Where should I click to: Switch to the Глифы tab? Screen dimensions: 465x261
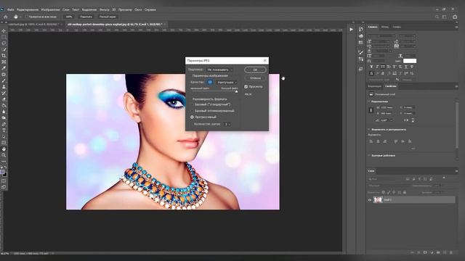point(397,27)
